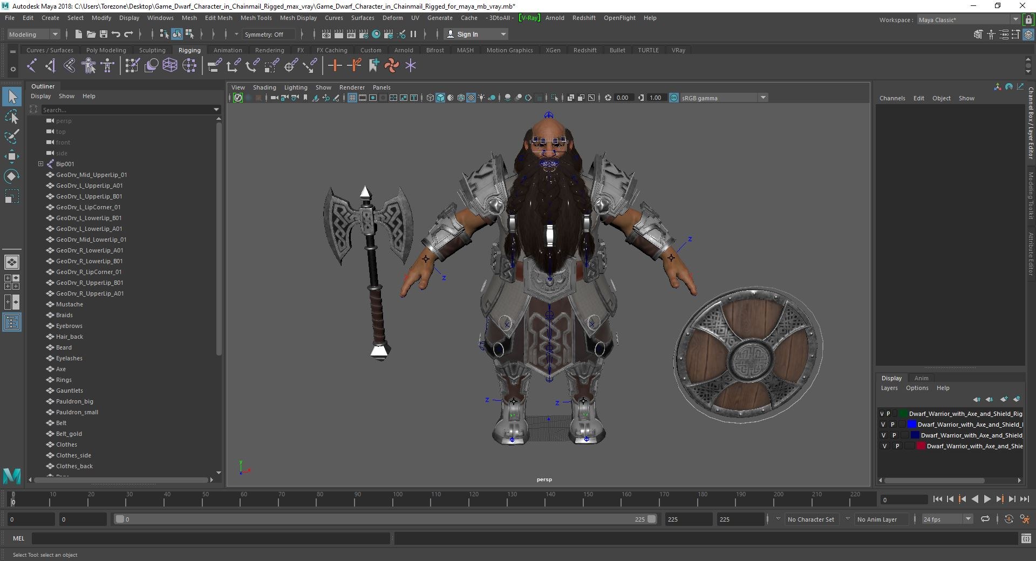Toggle playback P of the red swatch layer
1036x561 pixels.
click(897, 446)
